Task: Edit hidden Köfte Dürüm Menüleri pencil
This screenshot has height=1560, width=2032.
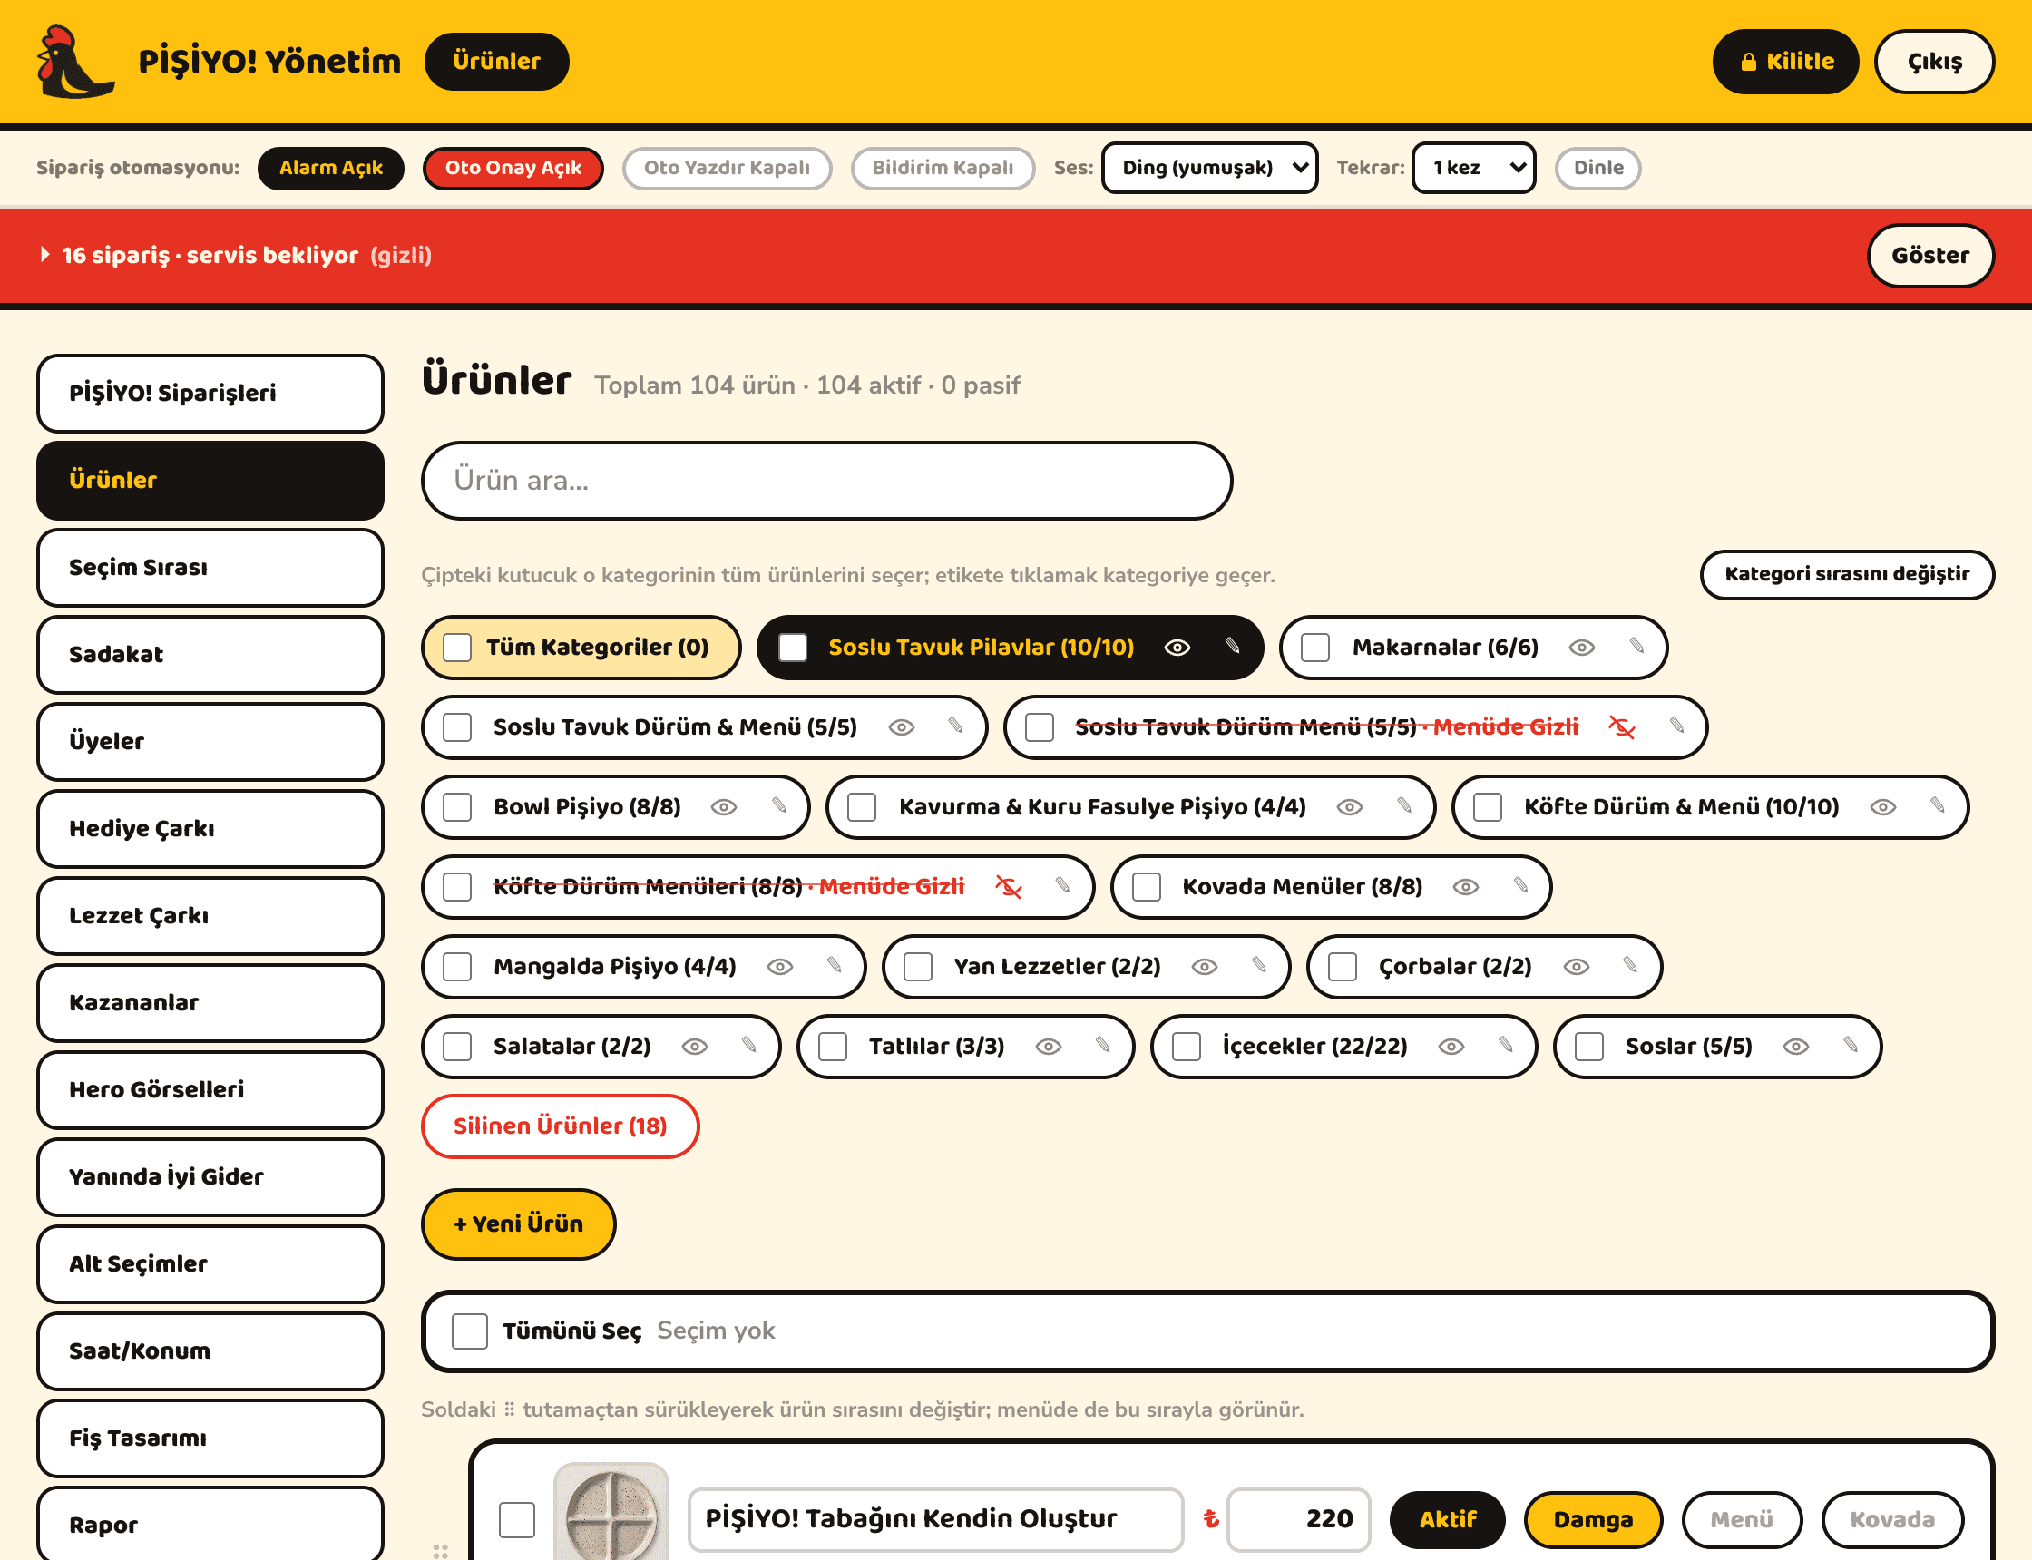Action: click(1062, 886)
